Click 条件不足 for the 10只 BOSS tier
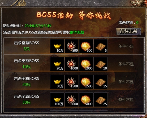147x118 pixels. point(126,64)
